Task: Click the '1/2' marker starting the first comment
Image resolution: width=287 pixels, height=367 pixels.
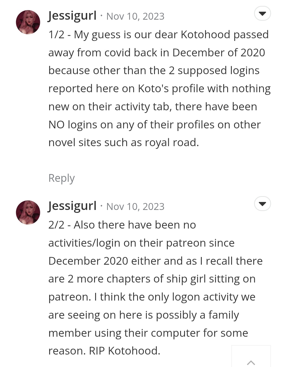Action: tap(56, 35)
